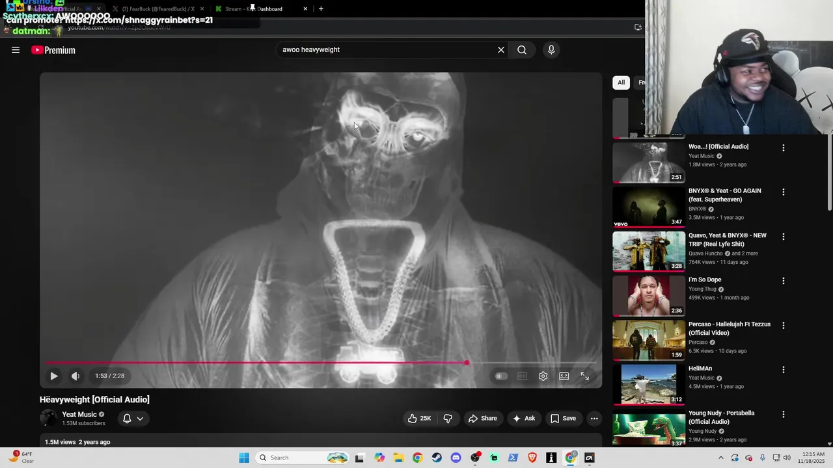Open options for Young Nudy Portabella video
This screenshot has width=833, height=468.
(784, 414)
